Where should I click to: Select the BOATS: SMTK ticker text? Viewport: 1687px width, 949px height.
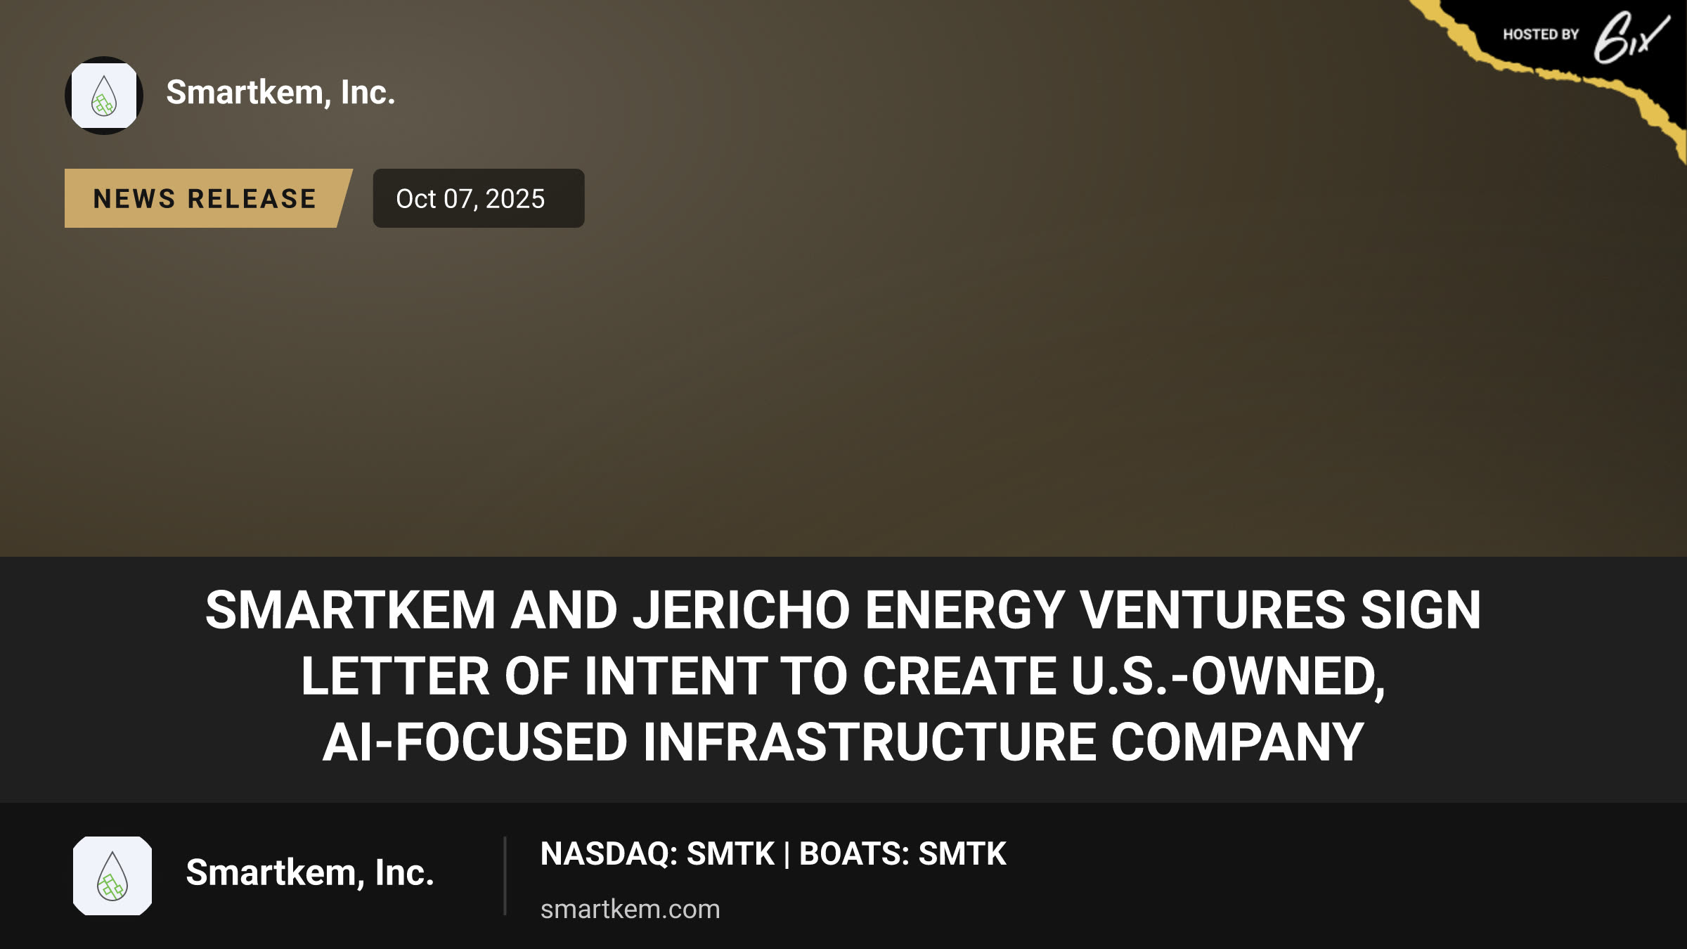pyautogui.click(x=903, y=854)
